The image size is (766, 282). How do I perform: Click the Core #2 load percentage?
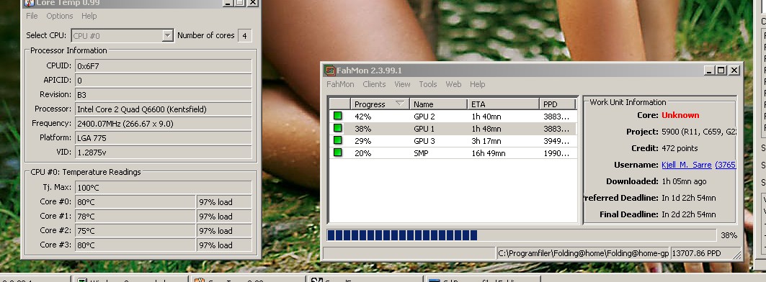coord(224,231)
